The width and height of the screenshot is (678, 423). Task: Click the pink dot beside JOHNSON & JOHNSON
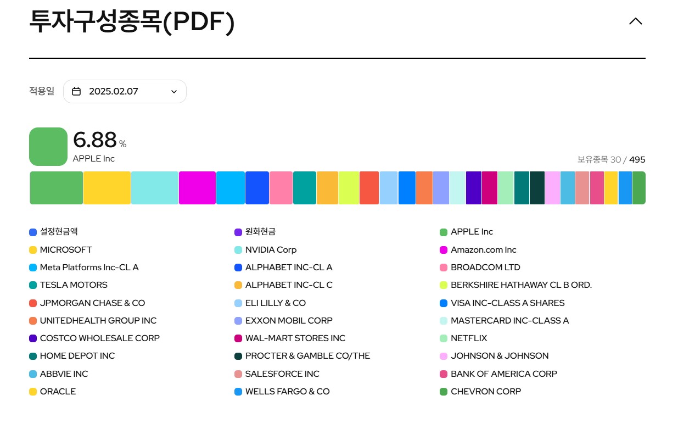point(444,356)
